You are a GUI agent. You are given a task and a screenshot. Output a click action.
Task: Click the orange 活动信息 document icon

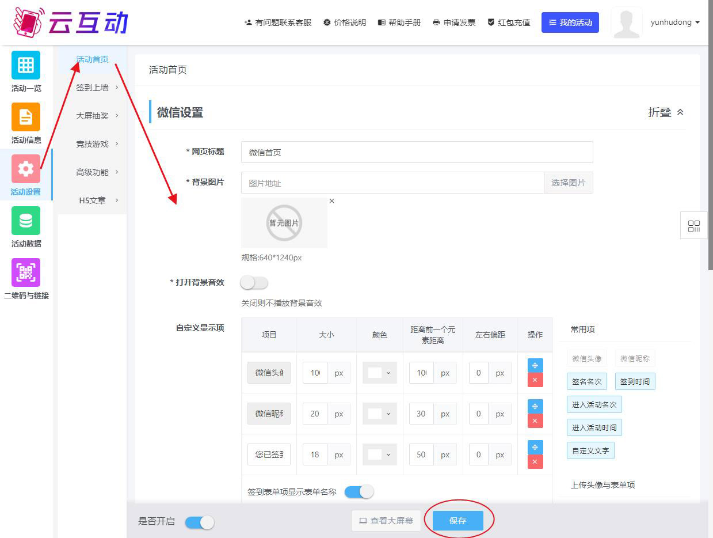click(26, 117)
